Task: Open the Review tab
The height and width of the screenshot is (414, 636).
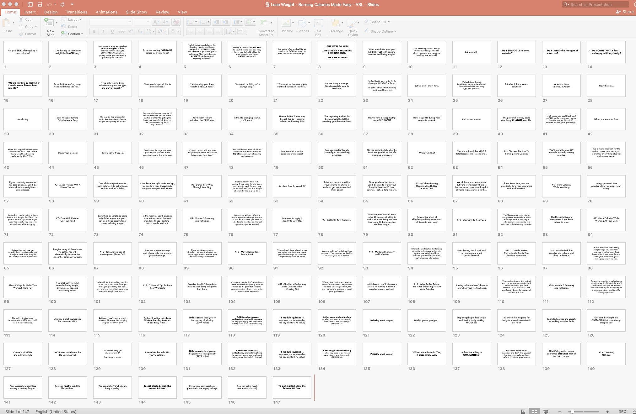Action: coord(162,12)
